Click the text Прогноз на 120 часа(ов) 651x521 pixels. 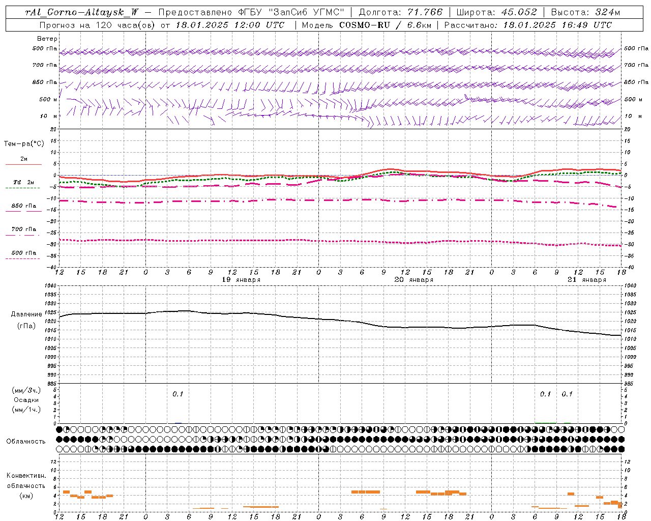pyautogui.click(x=98, y=25)
